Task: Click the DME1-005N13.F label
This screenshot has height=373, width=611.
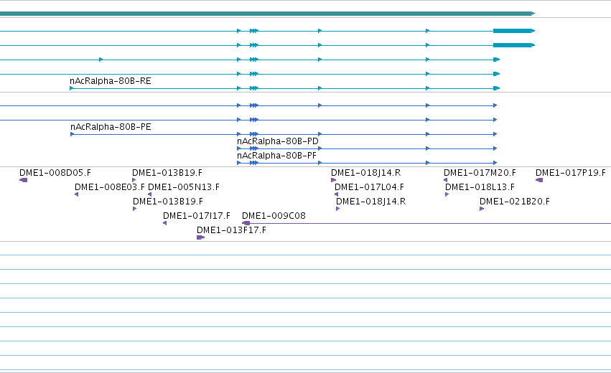Action: coord(184,187)
